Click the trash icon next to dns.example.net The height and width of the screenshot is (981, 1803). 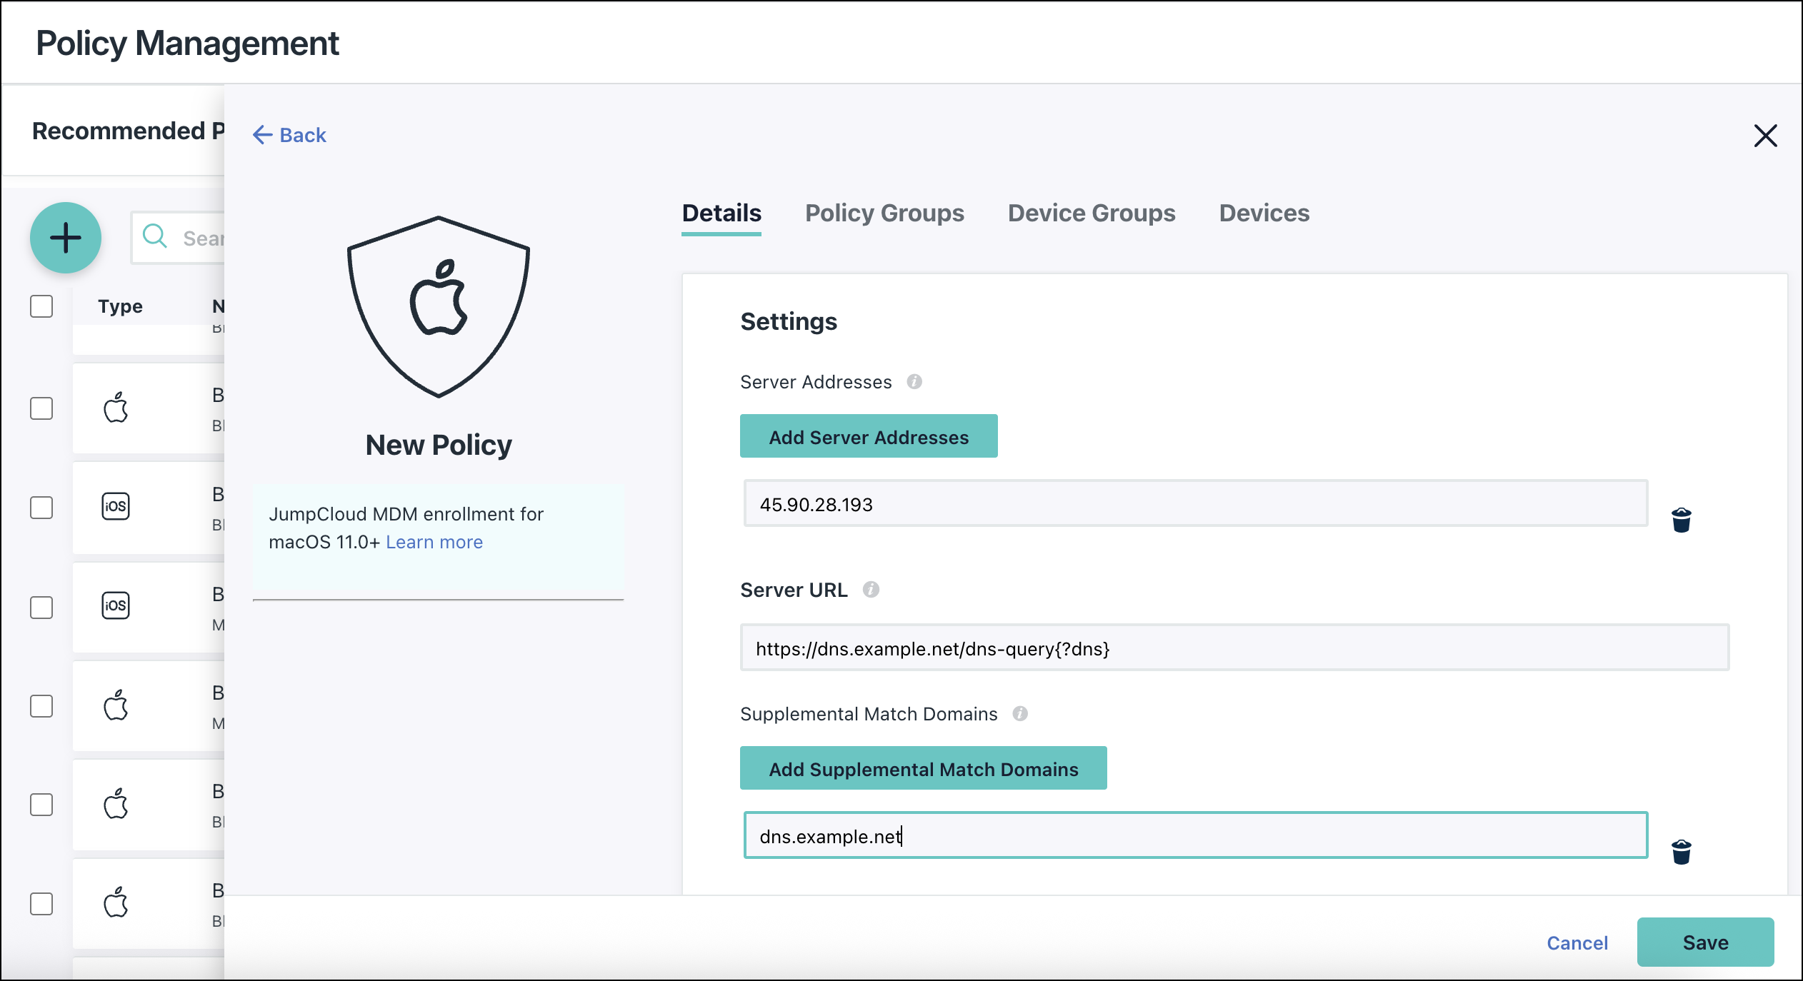pyautogui.click(x=1682, y=851)
